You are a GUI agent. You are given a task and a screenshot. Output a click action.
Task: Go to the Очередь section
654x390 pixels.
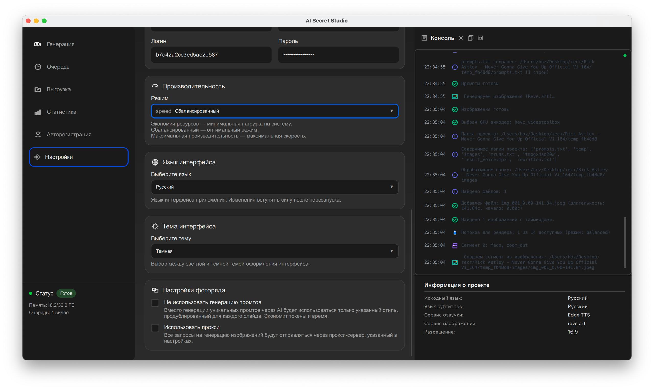pos(58,67)
